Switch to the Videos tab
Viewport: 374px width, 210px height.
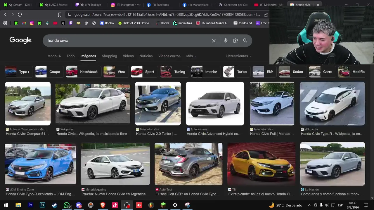pyautogui.click(x=128, y=56)
